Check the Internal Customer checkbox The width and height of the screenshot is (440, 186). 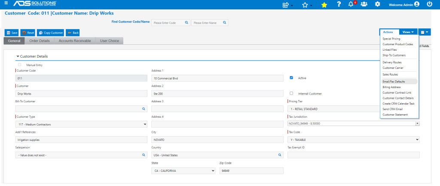[291, 93]
